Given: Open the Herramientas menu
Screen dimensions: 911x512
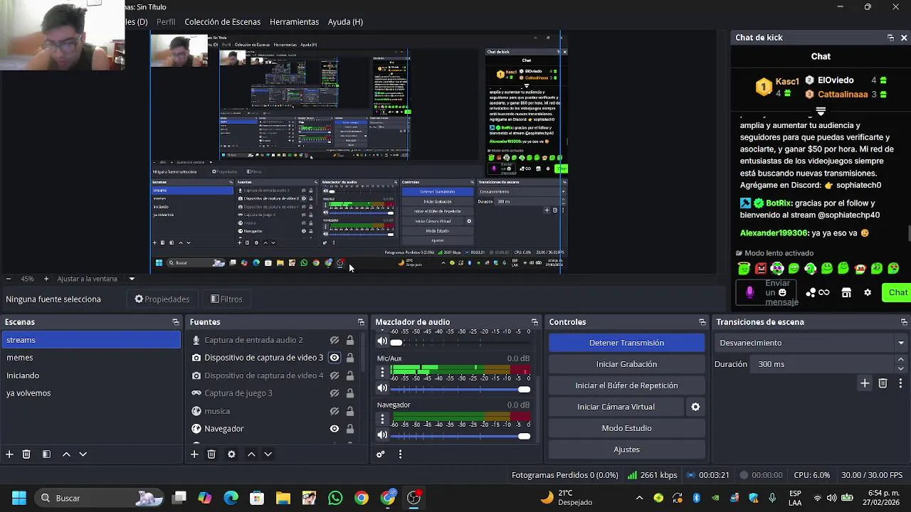Looking at the screenshot, I should point(294,22).
